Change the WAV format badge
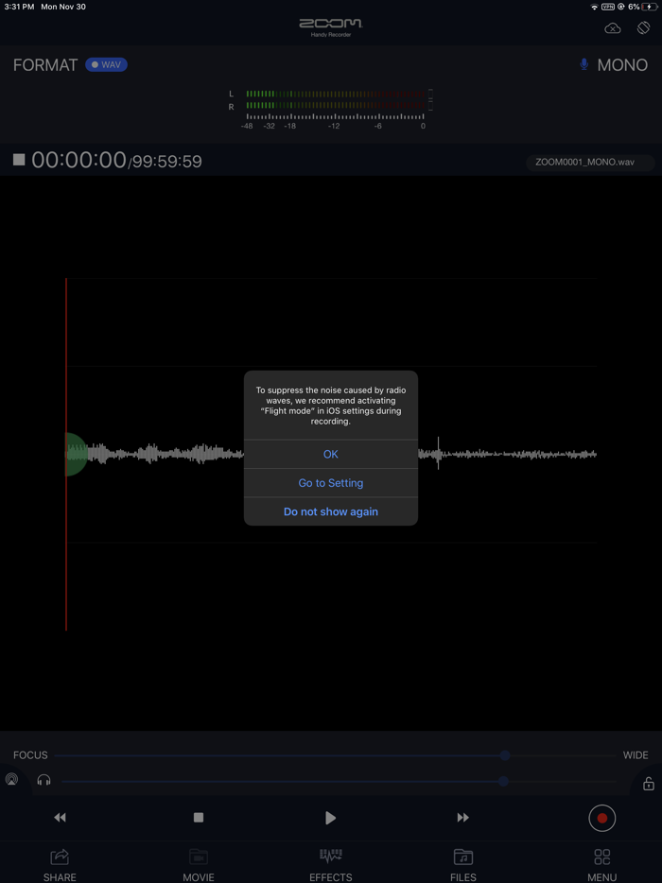The width and height of the screenshot is (662, 883). click(x=107, y=65)
